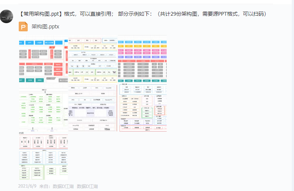Screen dimensions: 294x191
Task: Open the 架构图.pptx file link
Action: [x=45, y=26]
